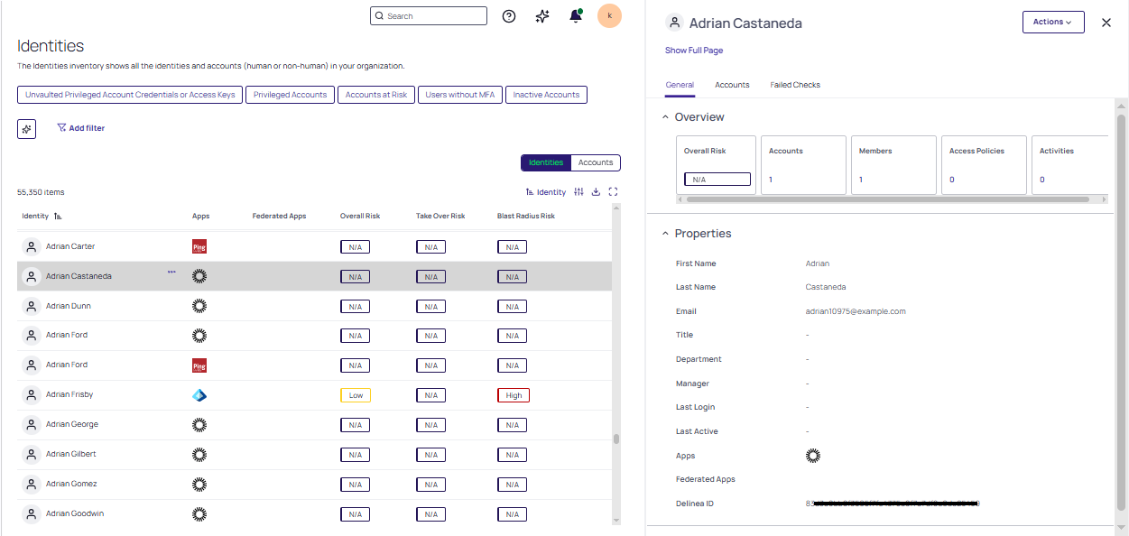Screen dimensions: 1129x536
Task: Click the AI filter sparkle button
Action: pos(26,129)
